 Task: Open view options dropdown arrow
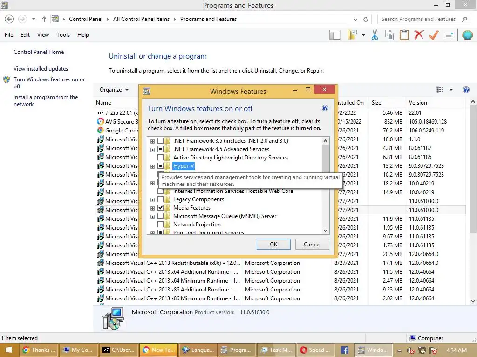click(451, 90)
